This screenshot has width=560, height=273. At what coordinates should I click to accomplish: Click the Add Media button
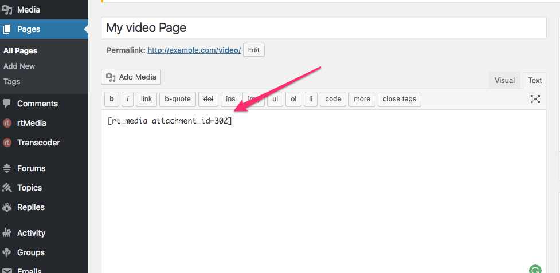[x=131, y=77]
